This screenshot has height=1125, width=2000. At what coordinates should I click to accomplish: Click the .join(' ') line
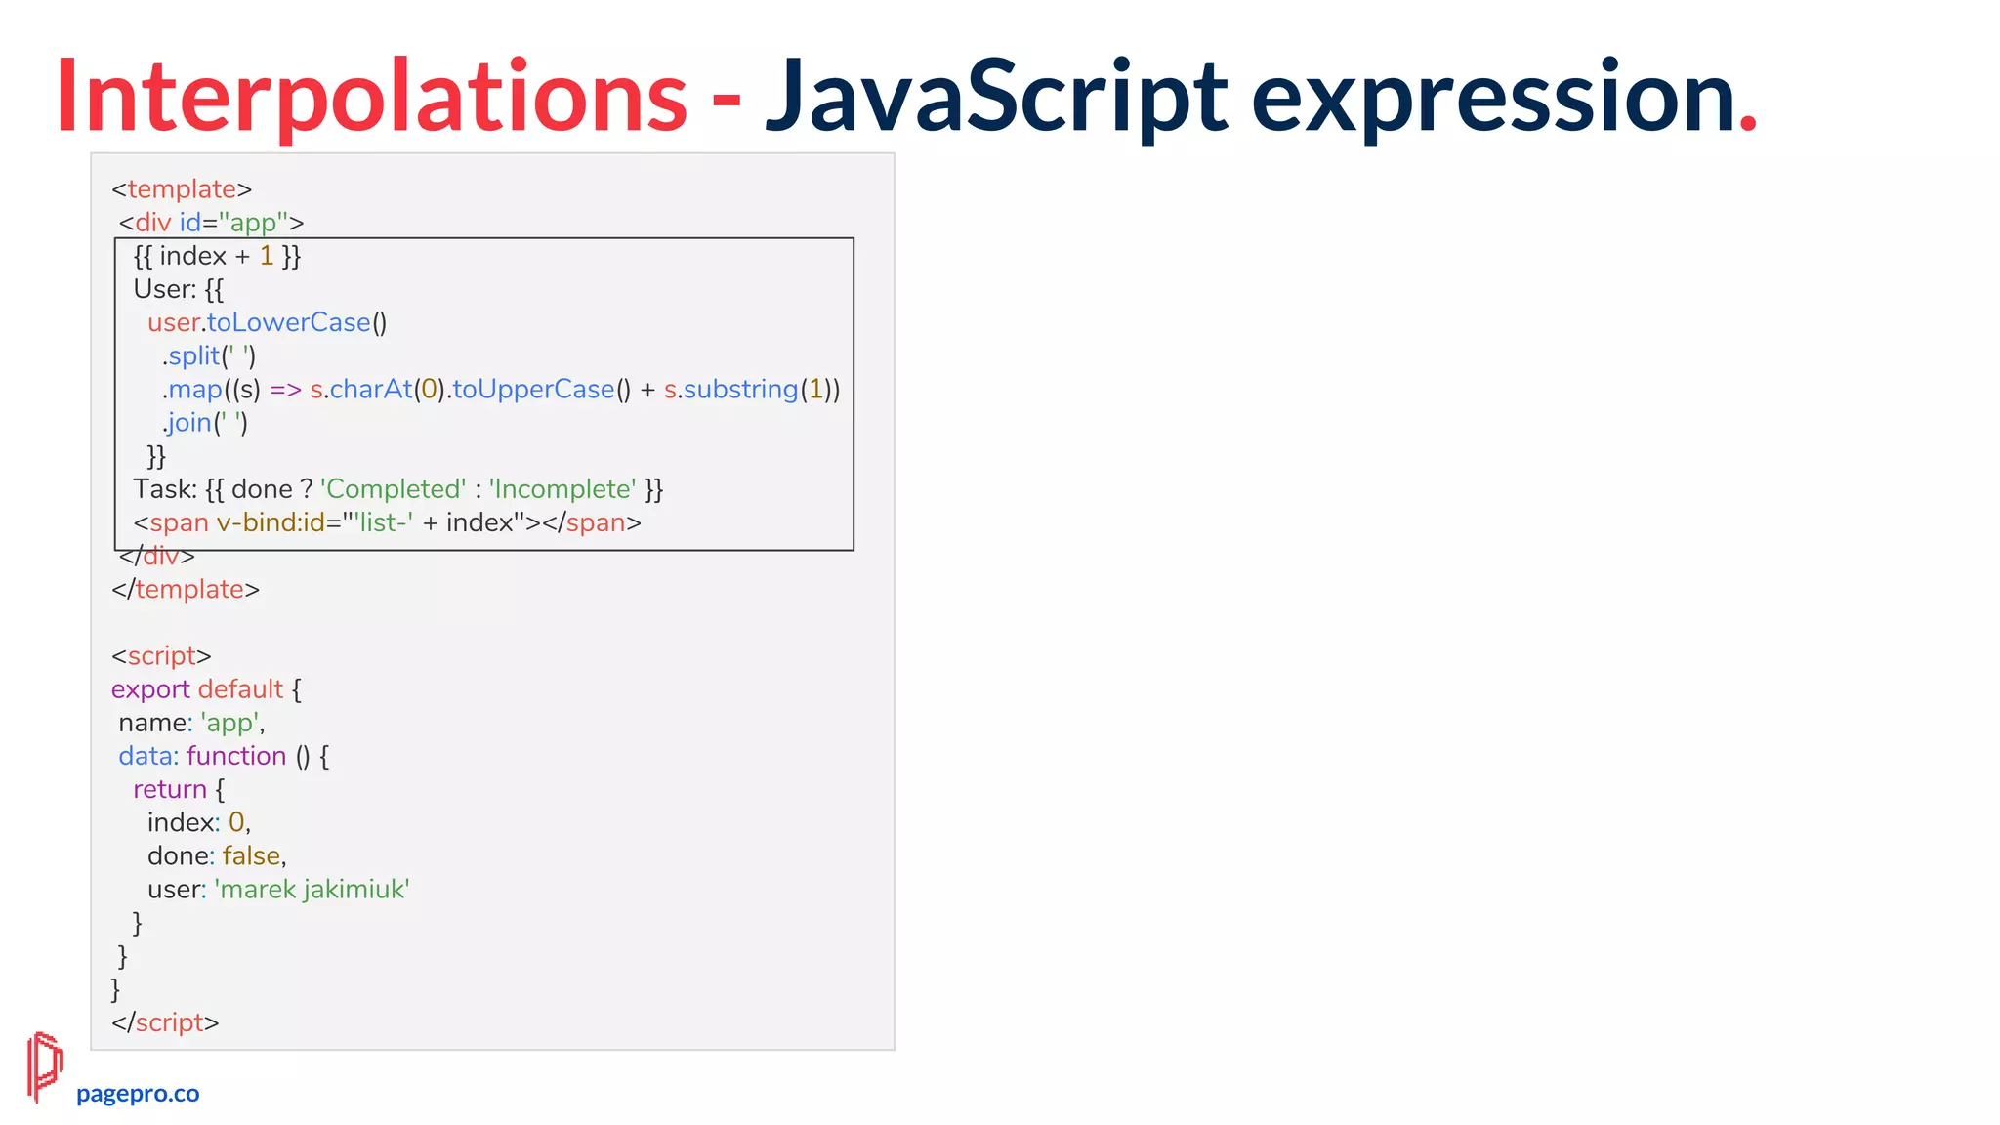[x=204, y=423]
